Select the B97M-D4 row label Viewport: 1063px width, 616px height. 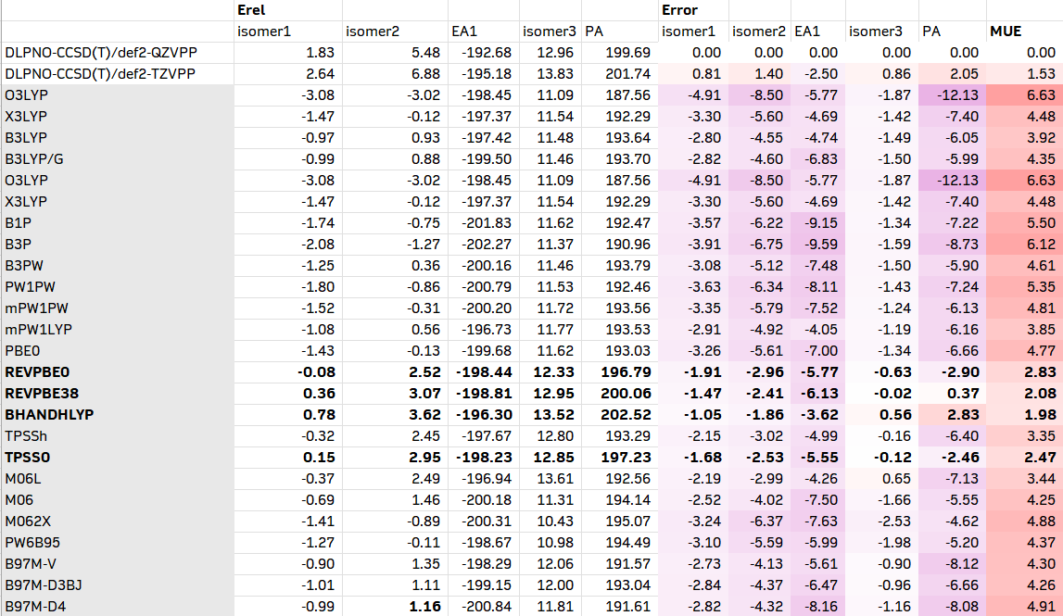[x=33, y=606]
